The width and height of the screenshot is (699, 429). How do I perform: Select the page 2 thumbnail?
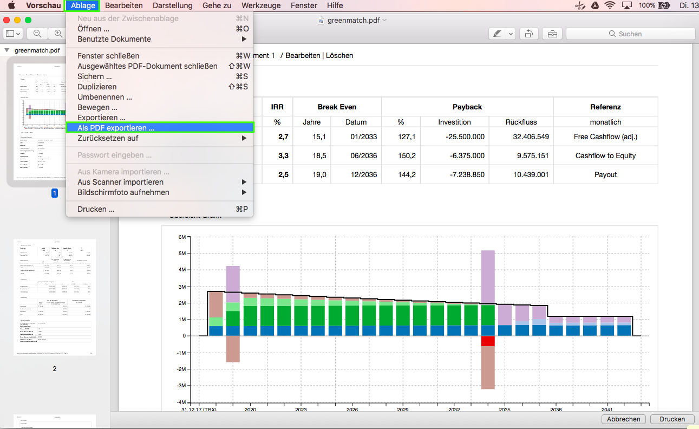[54, 297]
